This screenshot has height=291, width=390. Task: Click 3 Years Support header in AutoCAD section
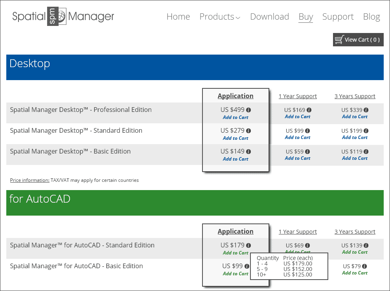355,232
